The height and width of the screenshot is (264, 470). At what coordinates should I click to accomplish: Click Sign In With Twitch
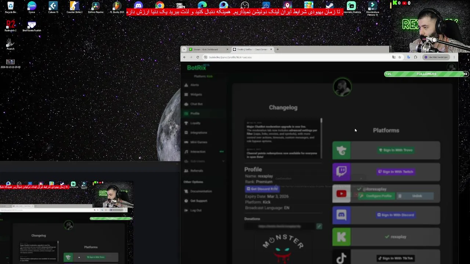[x=395, y=172]
